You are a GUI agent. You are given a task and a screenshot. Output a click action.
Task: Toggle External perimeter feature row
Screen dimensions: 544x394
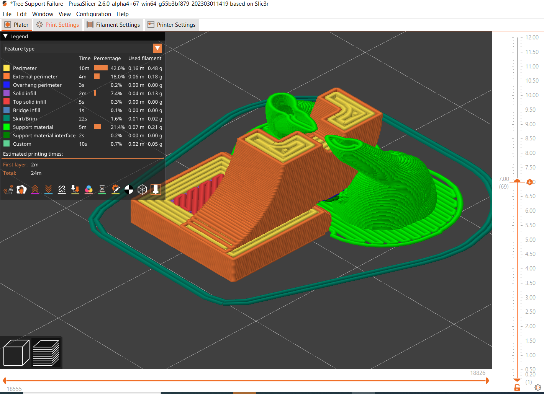coord(83,77)
